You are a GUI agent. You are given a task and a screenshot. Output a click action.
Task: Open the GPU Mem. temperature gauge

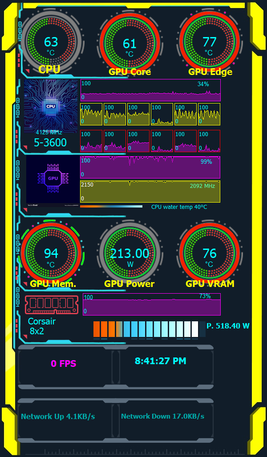pyautogui.click(x=51, y=254)
